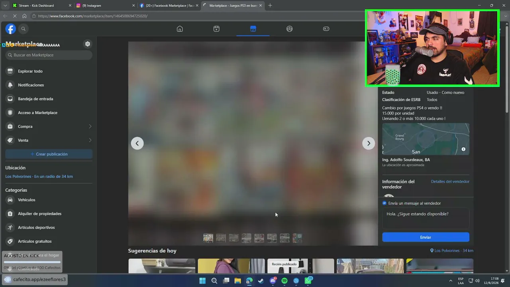Viewport: 510px width, 287px height.
Task: Switch to the (20+) Facebook Marketplace tab
Action: pos(169,6)
